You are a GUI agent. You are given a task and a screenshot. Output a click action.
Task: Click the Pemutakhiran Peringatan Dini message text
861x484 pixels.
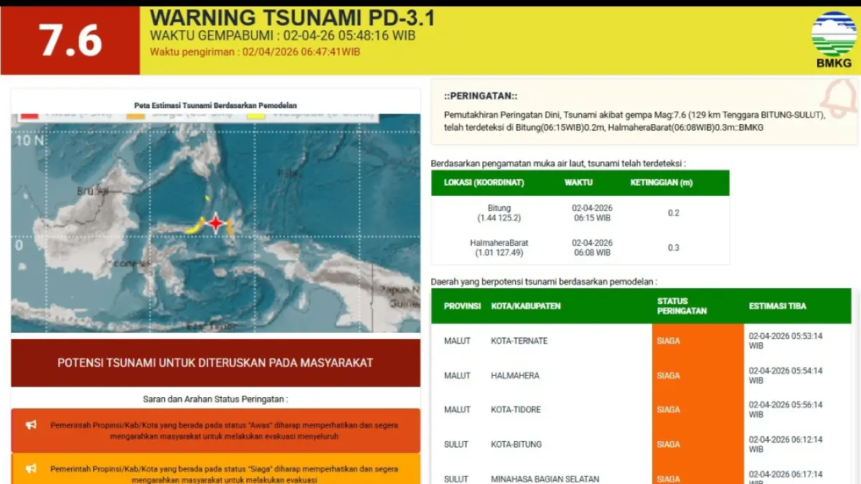point(634,121)
